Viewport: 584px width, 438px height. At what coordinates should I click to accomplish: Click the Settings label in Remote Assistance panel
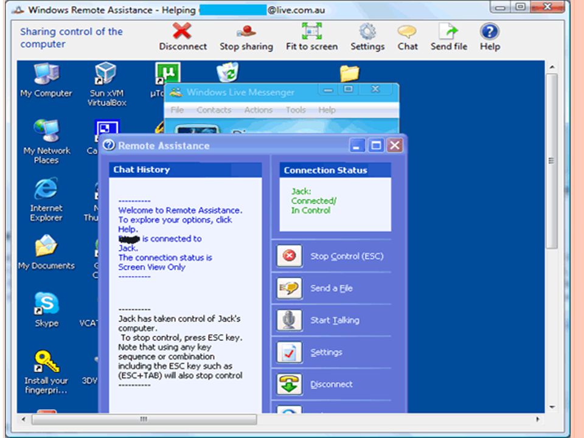[326, 352]
